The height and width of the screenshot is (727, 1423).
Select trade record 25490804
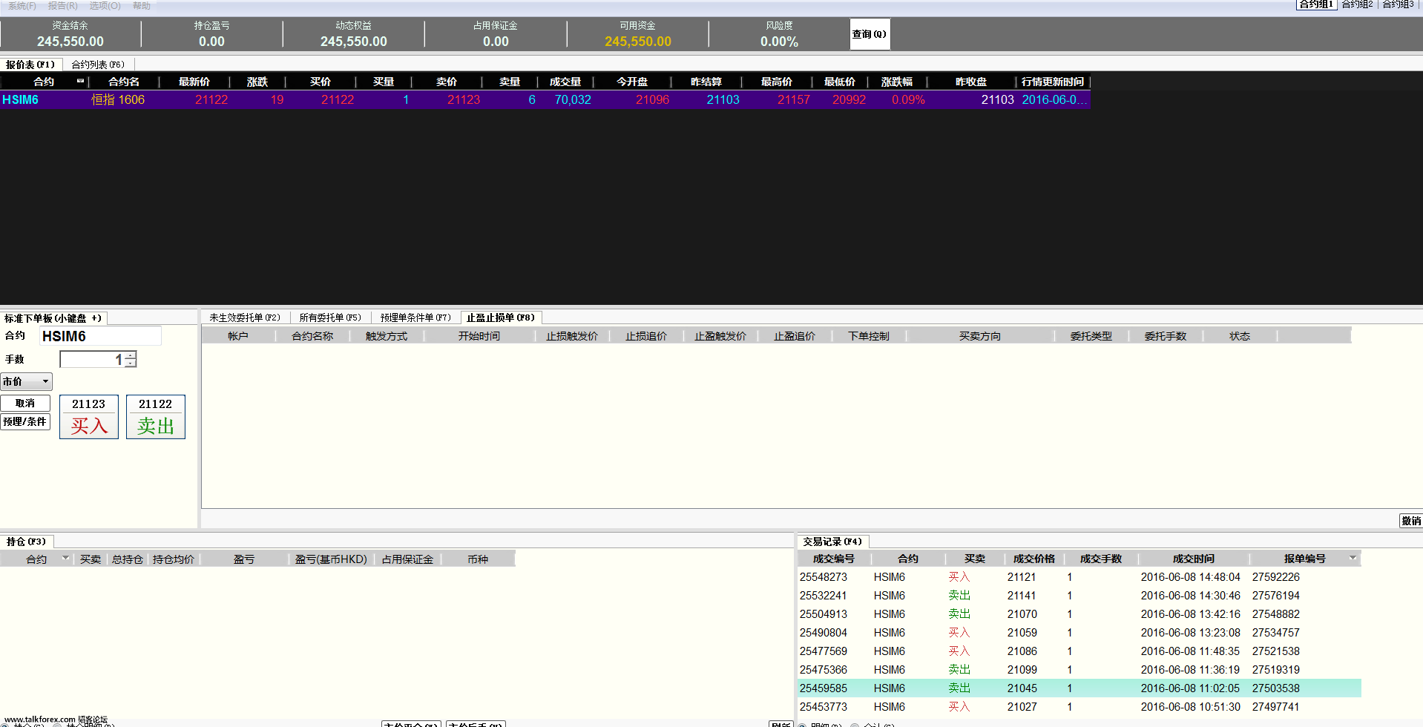(x=1079, y=633)
